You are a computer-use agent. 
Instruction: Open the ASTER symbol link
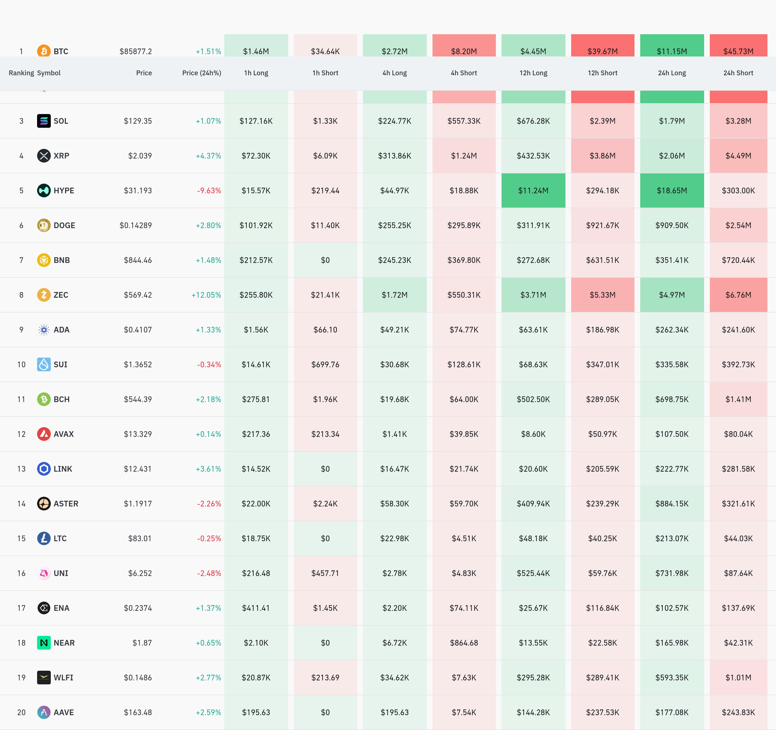66,504
